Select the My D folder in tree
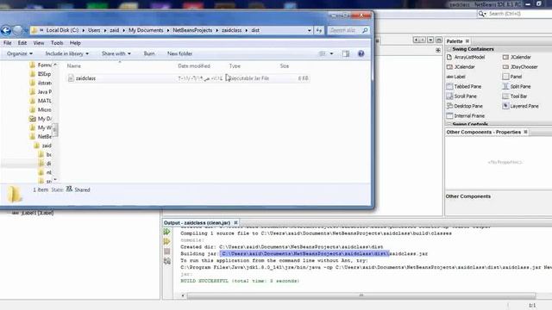The width and height of the screenshot is (552, 310). pos(41,119)
